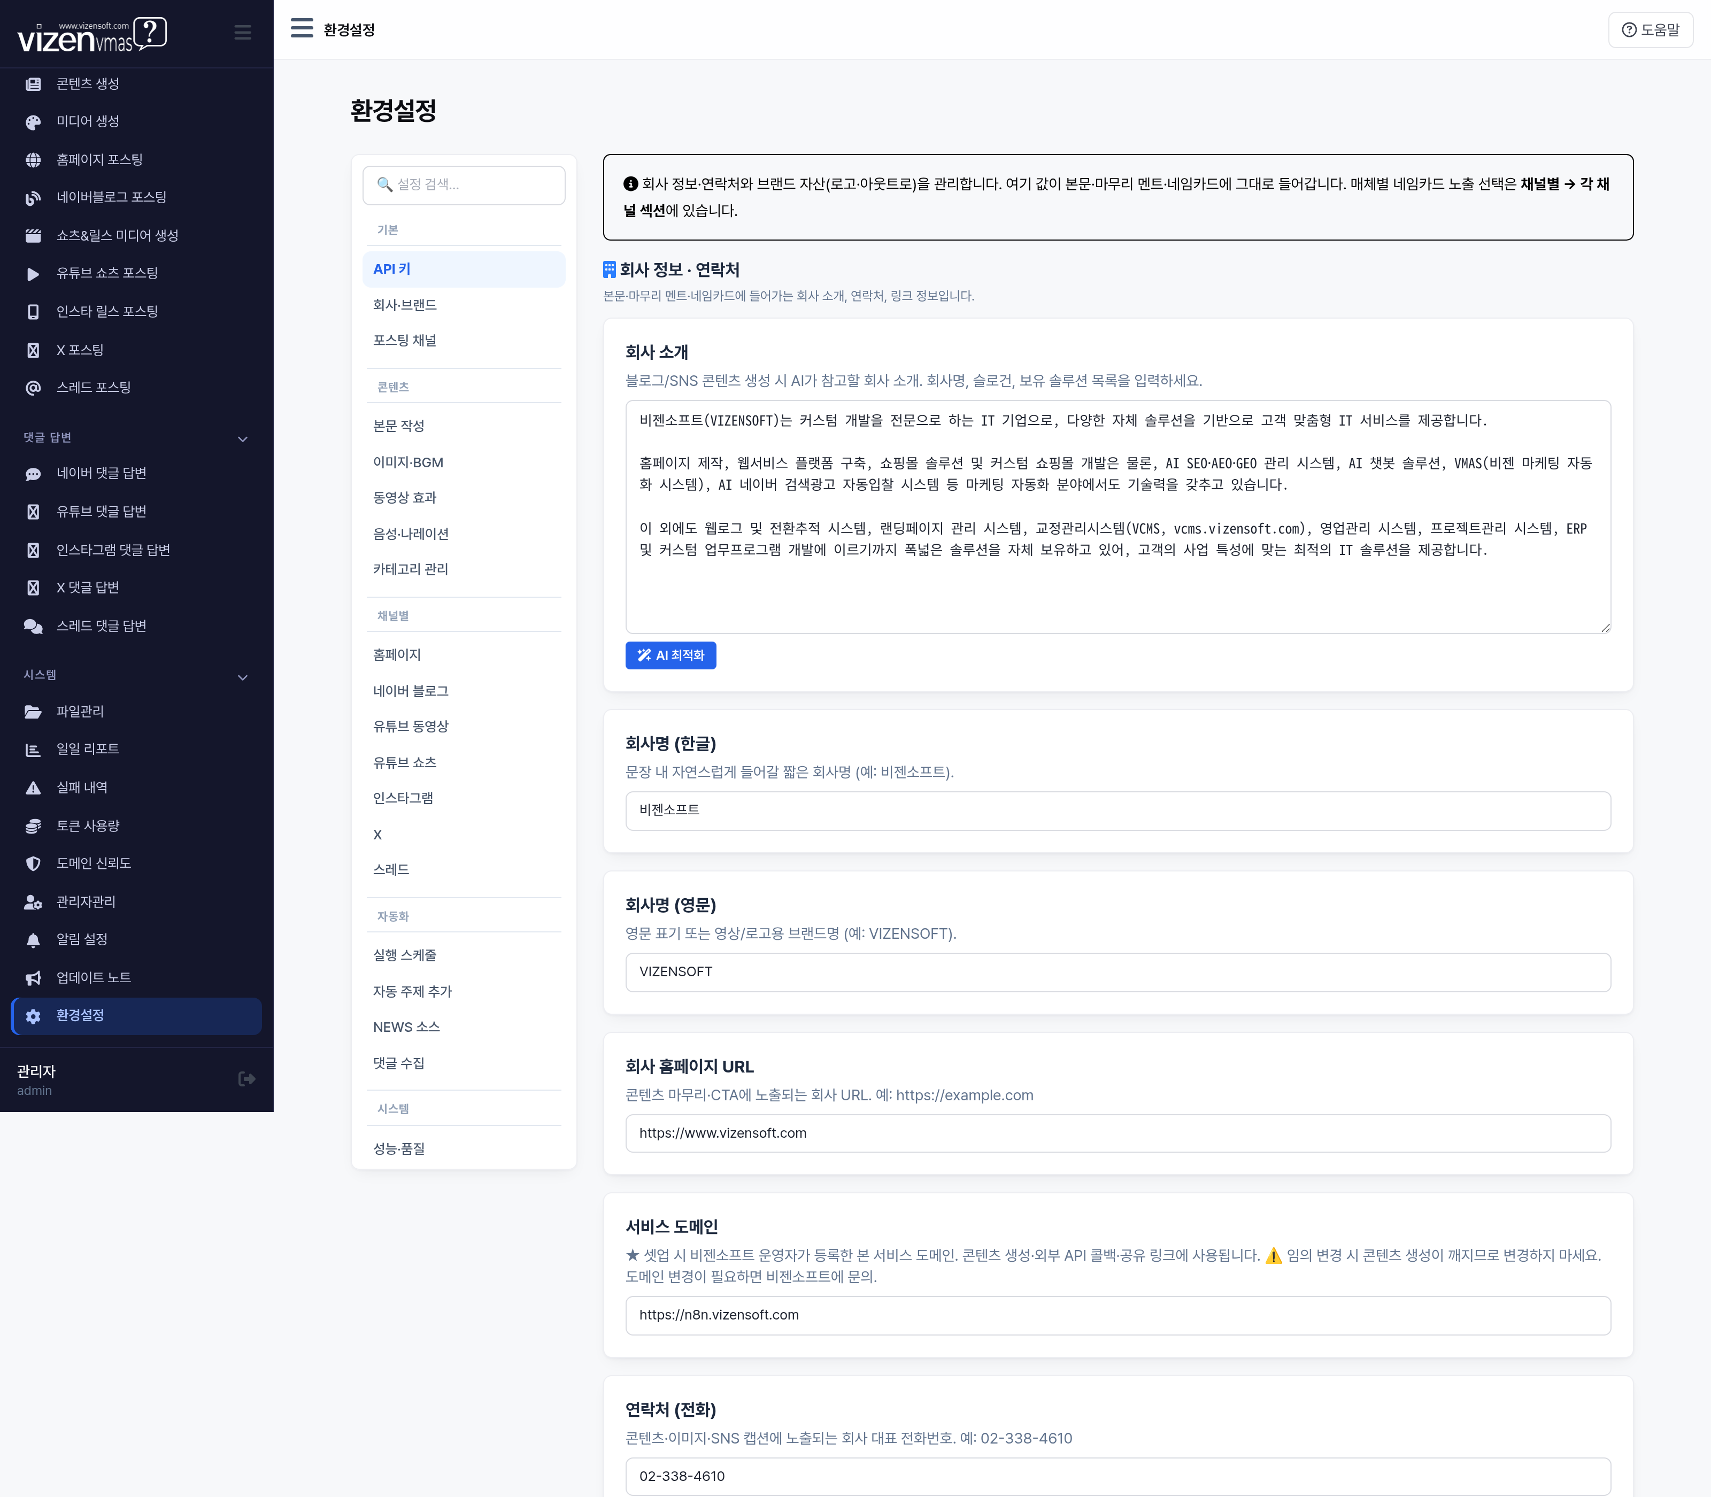Image resolution: width=1711 pixels, height=1497 pixels.
Task: Click the Vizen vmas logo
Action: click(x=92, y=34)
